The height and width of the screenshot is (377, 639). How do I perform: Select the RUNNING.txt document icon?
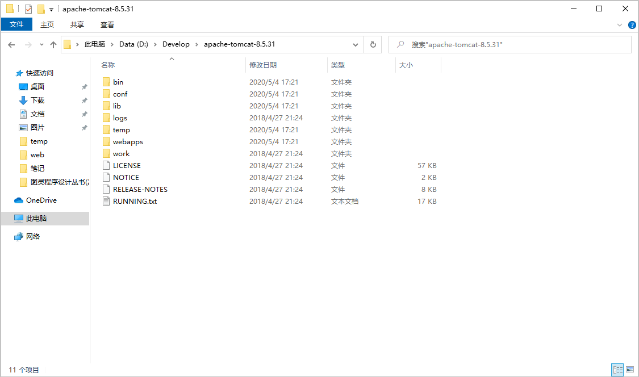pyautogui.click(x=106, y=201)
